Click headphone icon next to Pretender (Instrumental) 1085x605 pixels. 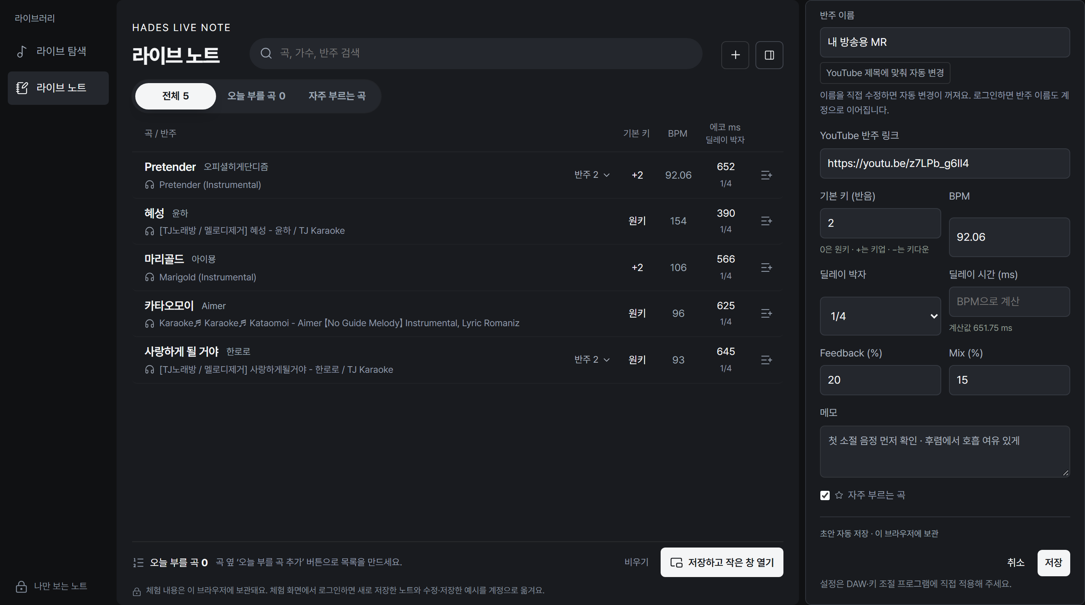150,185
